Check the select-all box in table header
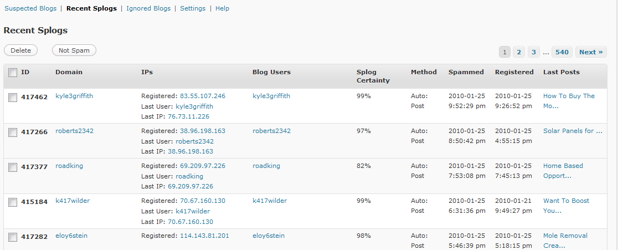This screenshot has width=618, height=250. 13,73
